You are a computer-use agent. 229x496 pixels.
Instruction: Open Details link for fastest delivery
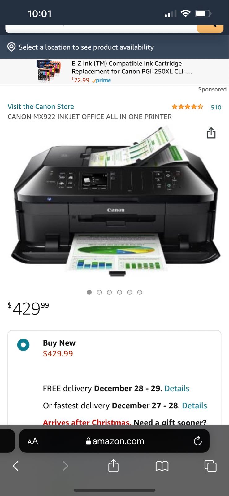194,405
